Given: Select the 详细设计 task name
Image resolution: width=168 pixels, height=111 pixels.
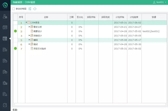Looking at the screenshot, I should click(x=38, y=36).
